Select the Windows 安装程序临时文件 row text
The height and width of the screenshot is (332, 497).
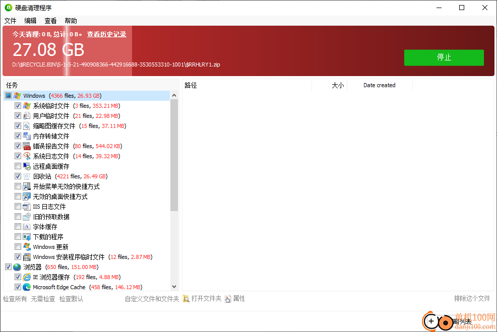pyautogui.click(x=93, y=257)
